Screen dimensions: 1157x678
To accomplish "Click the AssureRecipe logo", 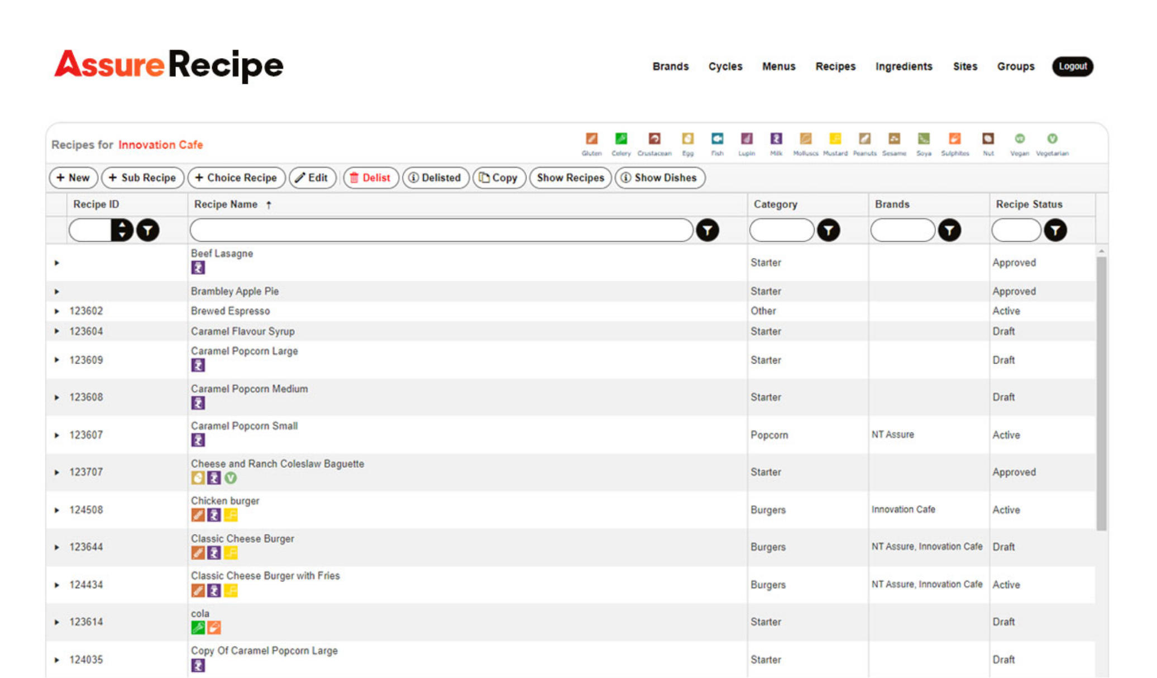I will coord(169,65).
